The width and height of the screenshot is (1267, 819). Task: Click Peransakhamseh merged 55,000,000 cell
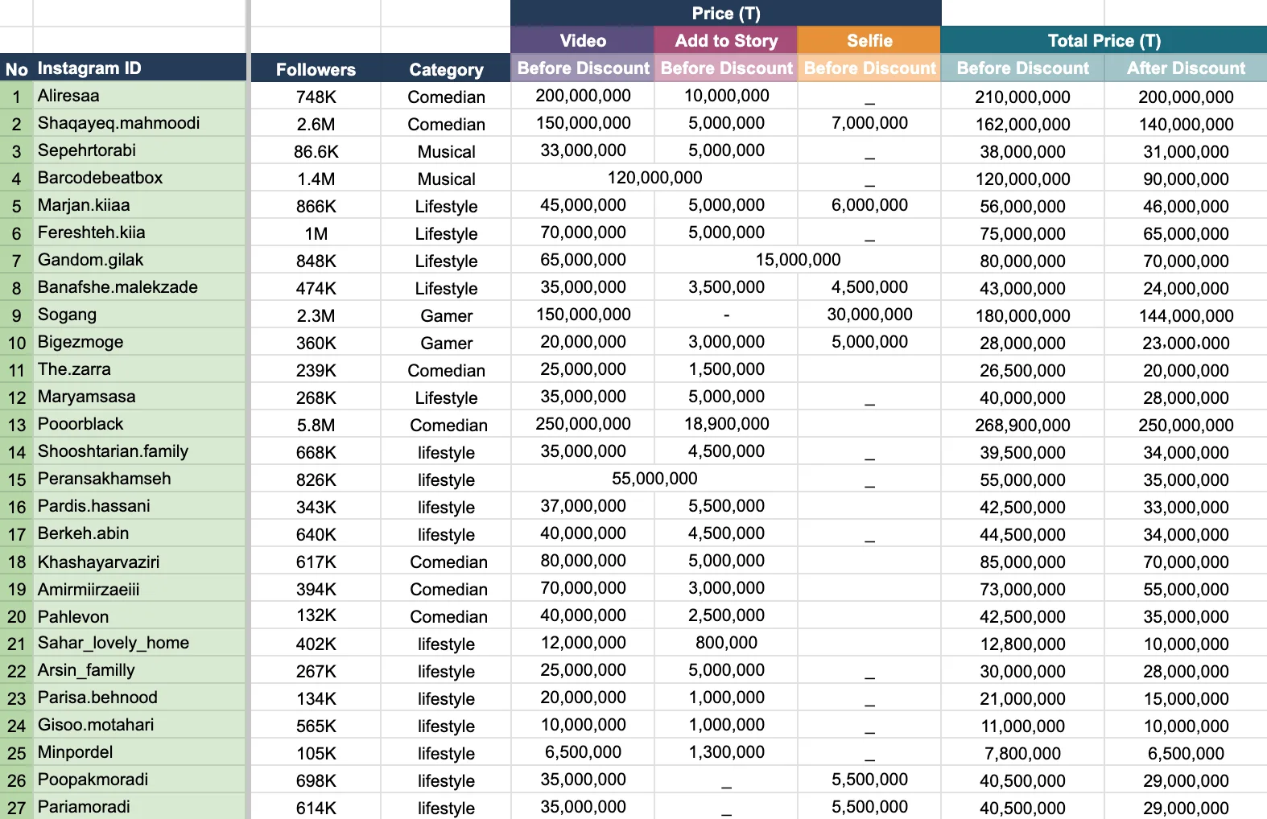pyautogui.click(x=654, y=479)
